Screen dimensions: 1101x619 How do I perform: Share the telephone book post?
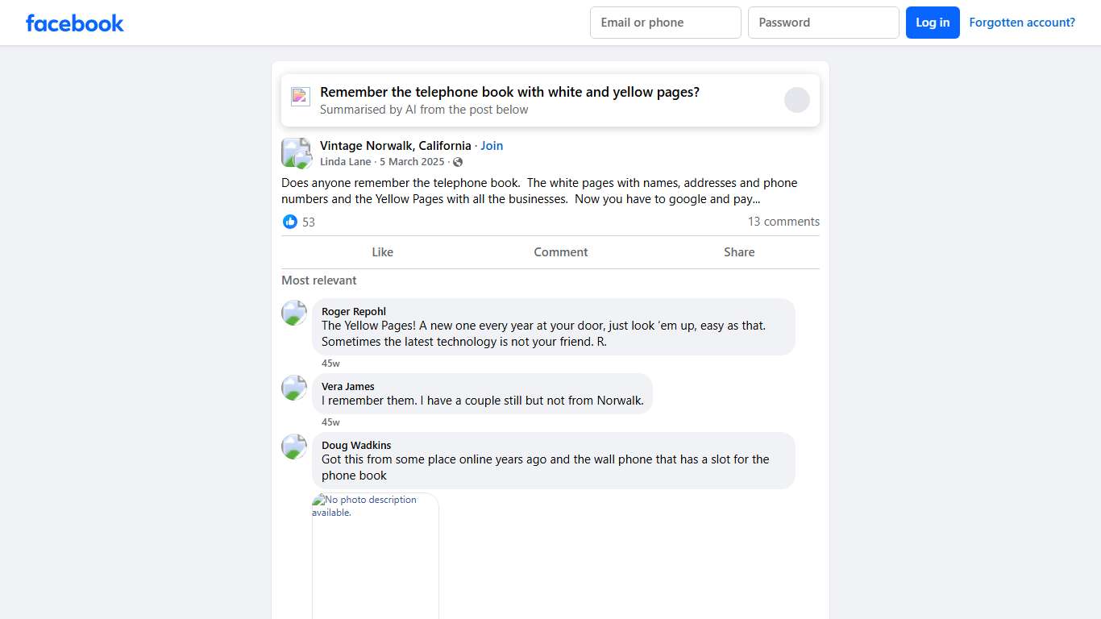(x=739, y=252)
